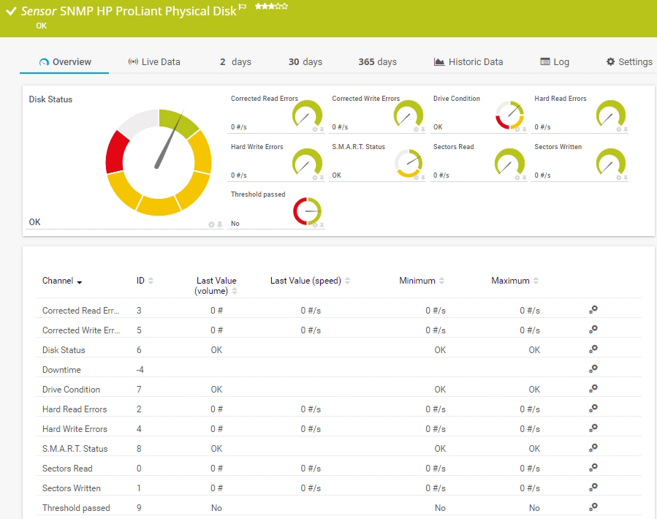This screenshot has width=657, height=519.
Task: Sort the table by Channel column
Action: click(62, 281)
